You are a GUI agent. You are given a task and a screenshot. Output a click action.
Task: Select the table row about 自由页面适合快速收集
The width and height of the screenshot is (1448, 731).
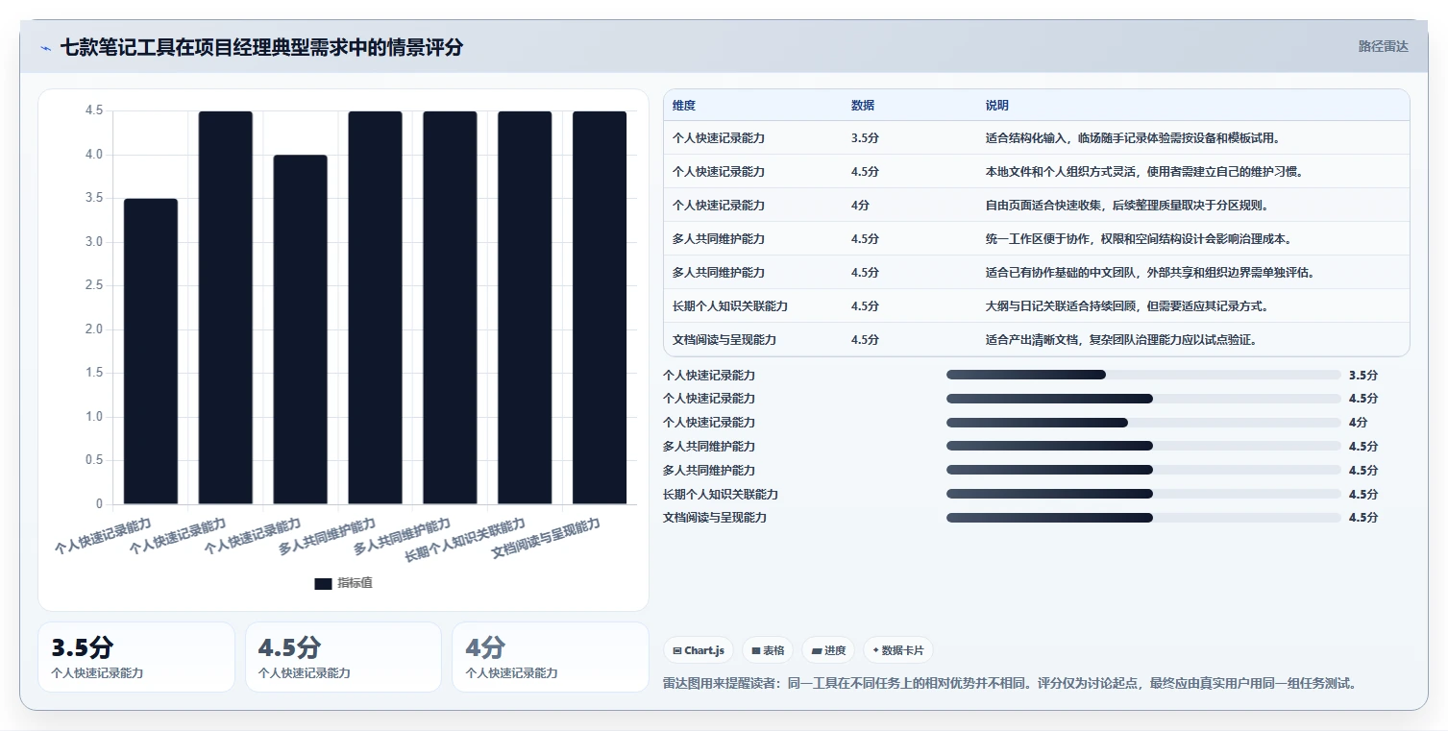(1037, 206)
